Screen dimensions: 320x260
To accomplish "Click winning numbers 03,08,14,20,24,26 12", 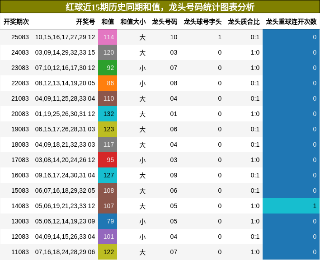I will (x=65, y=160).
